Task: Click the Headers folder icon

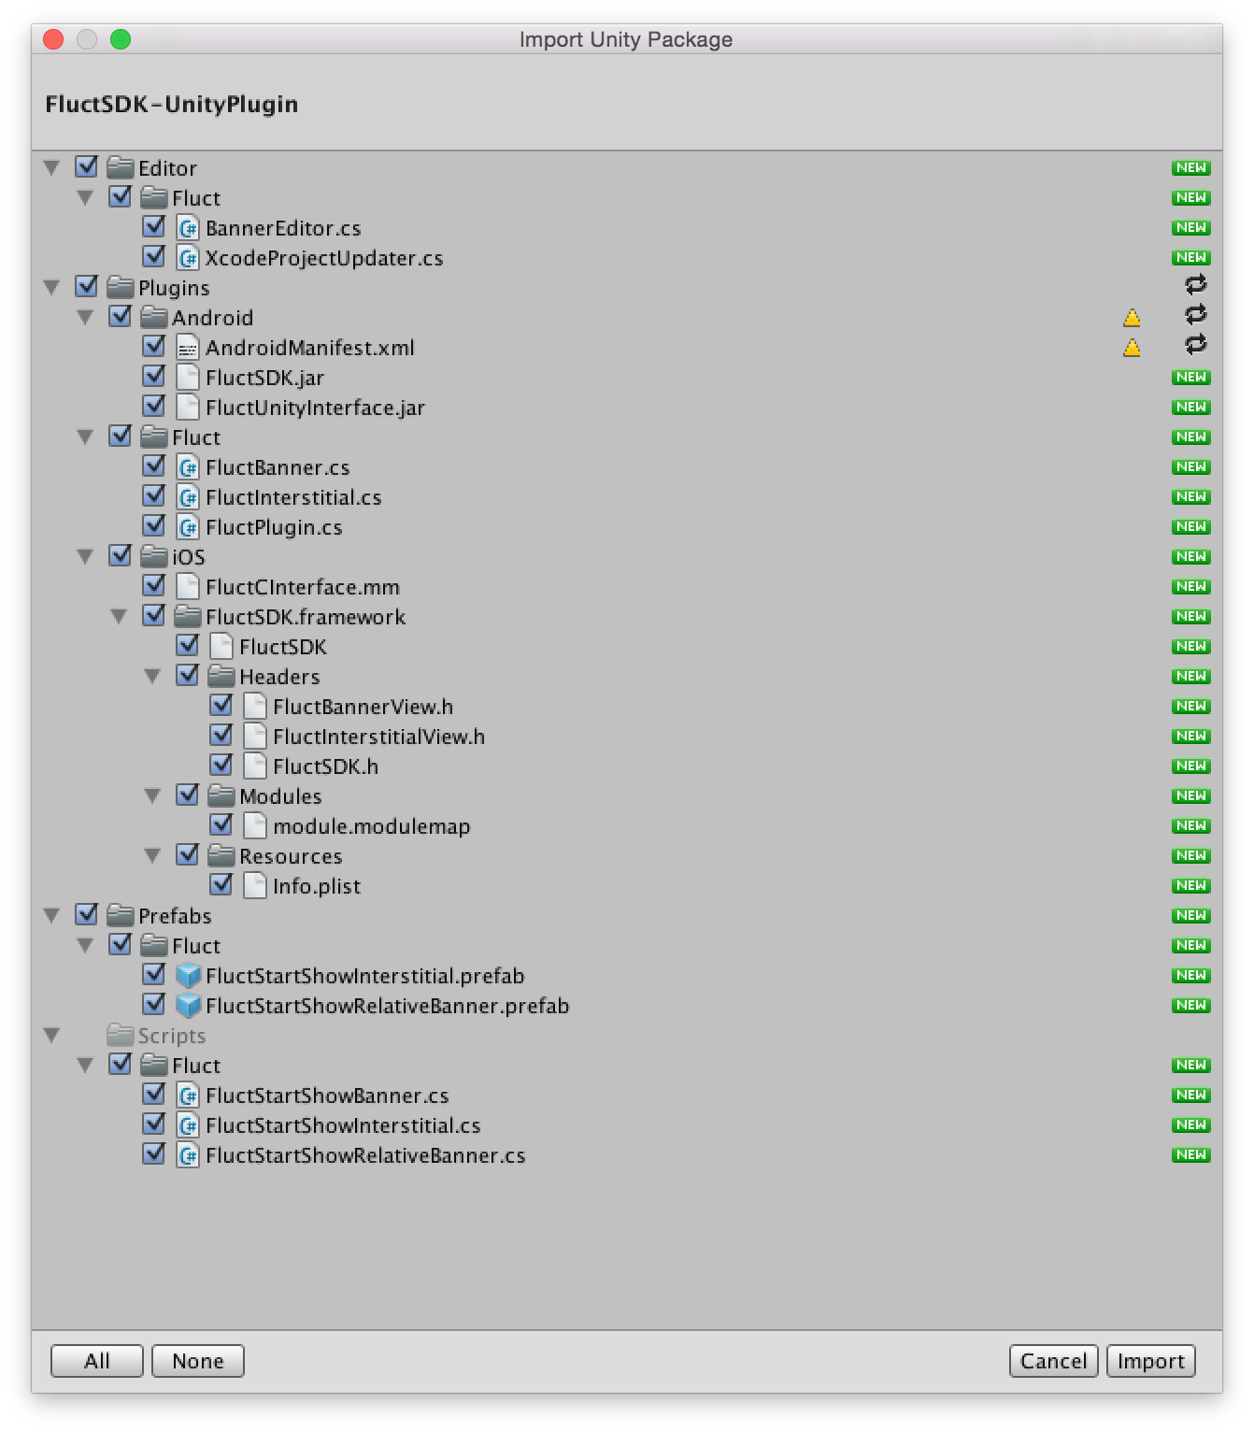Action: click(x=221, y=677)
